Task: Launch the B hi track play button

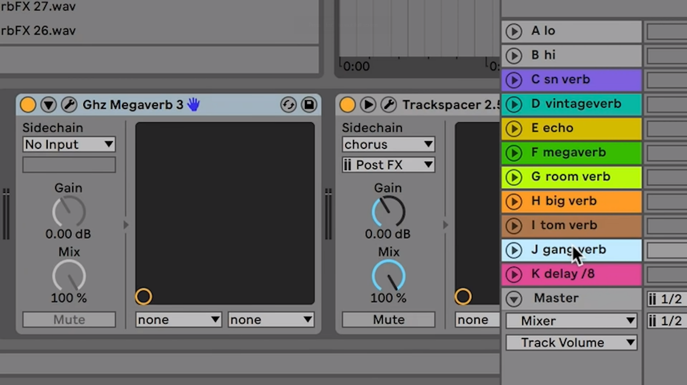Action: 514,55
